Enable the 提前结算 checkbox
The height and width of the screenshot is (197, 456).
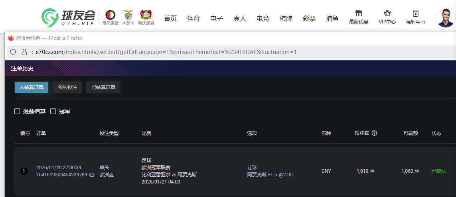[17, 111]
